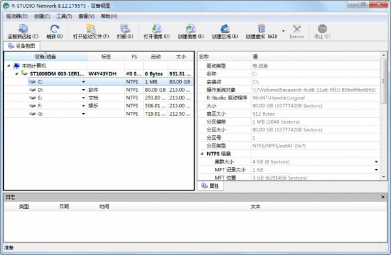Open the cluster size value dropdown
Screen dimensions: 391x255
tap(376, 162)
